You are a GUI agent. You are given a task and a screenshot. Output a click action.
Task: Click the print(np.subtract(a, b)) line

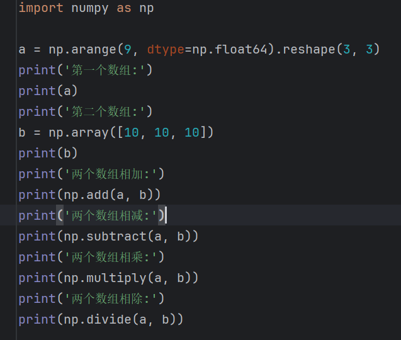(108, 236)
